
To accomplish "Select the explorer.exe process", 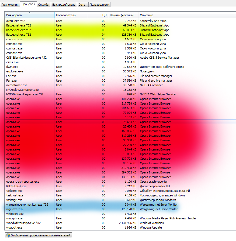I will pyautogui.click(x=120, y=72).
